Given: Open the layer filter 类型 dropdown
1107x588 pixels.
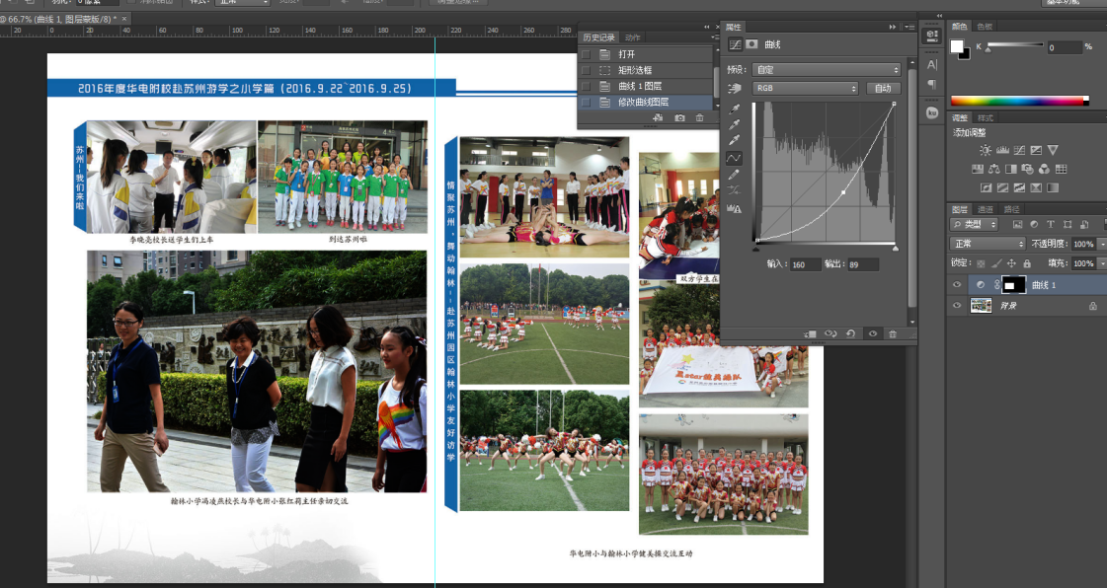Looking at the screenshot, I should pos(975,224).
